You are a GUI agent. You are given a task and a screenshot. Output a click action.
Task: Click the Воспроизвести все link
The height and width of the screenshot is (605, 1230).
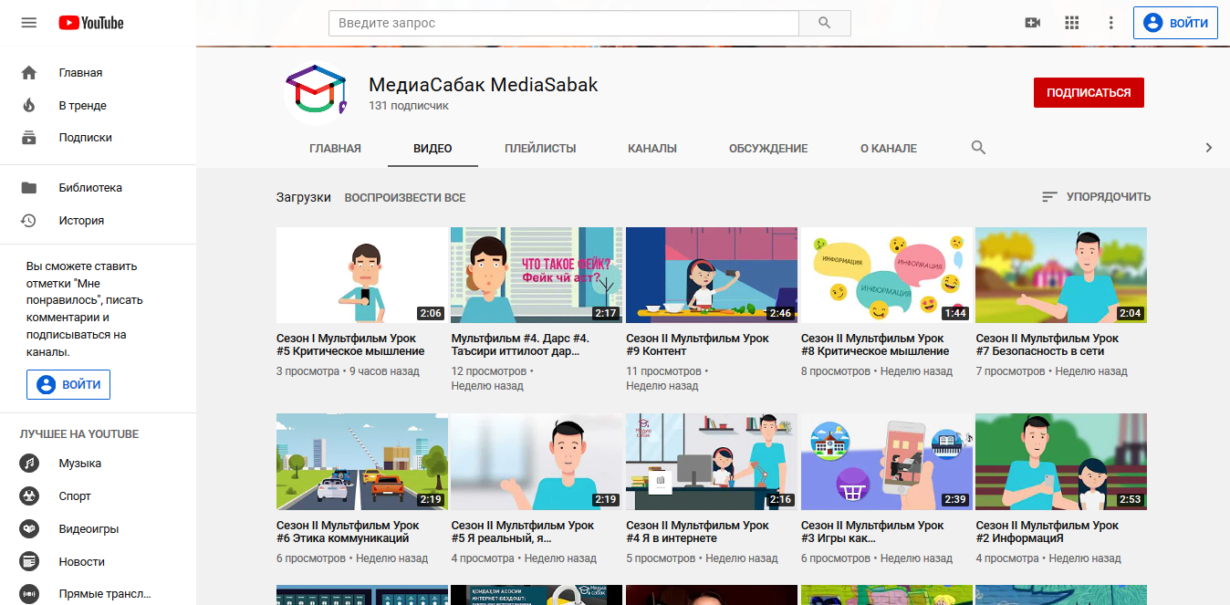point(404,198)
